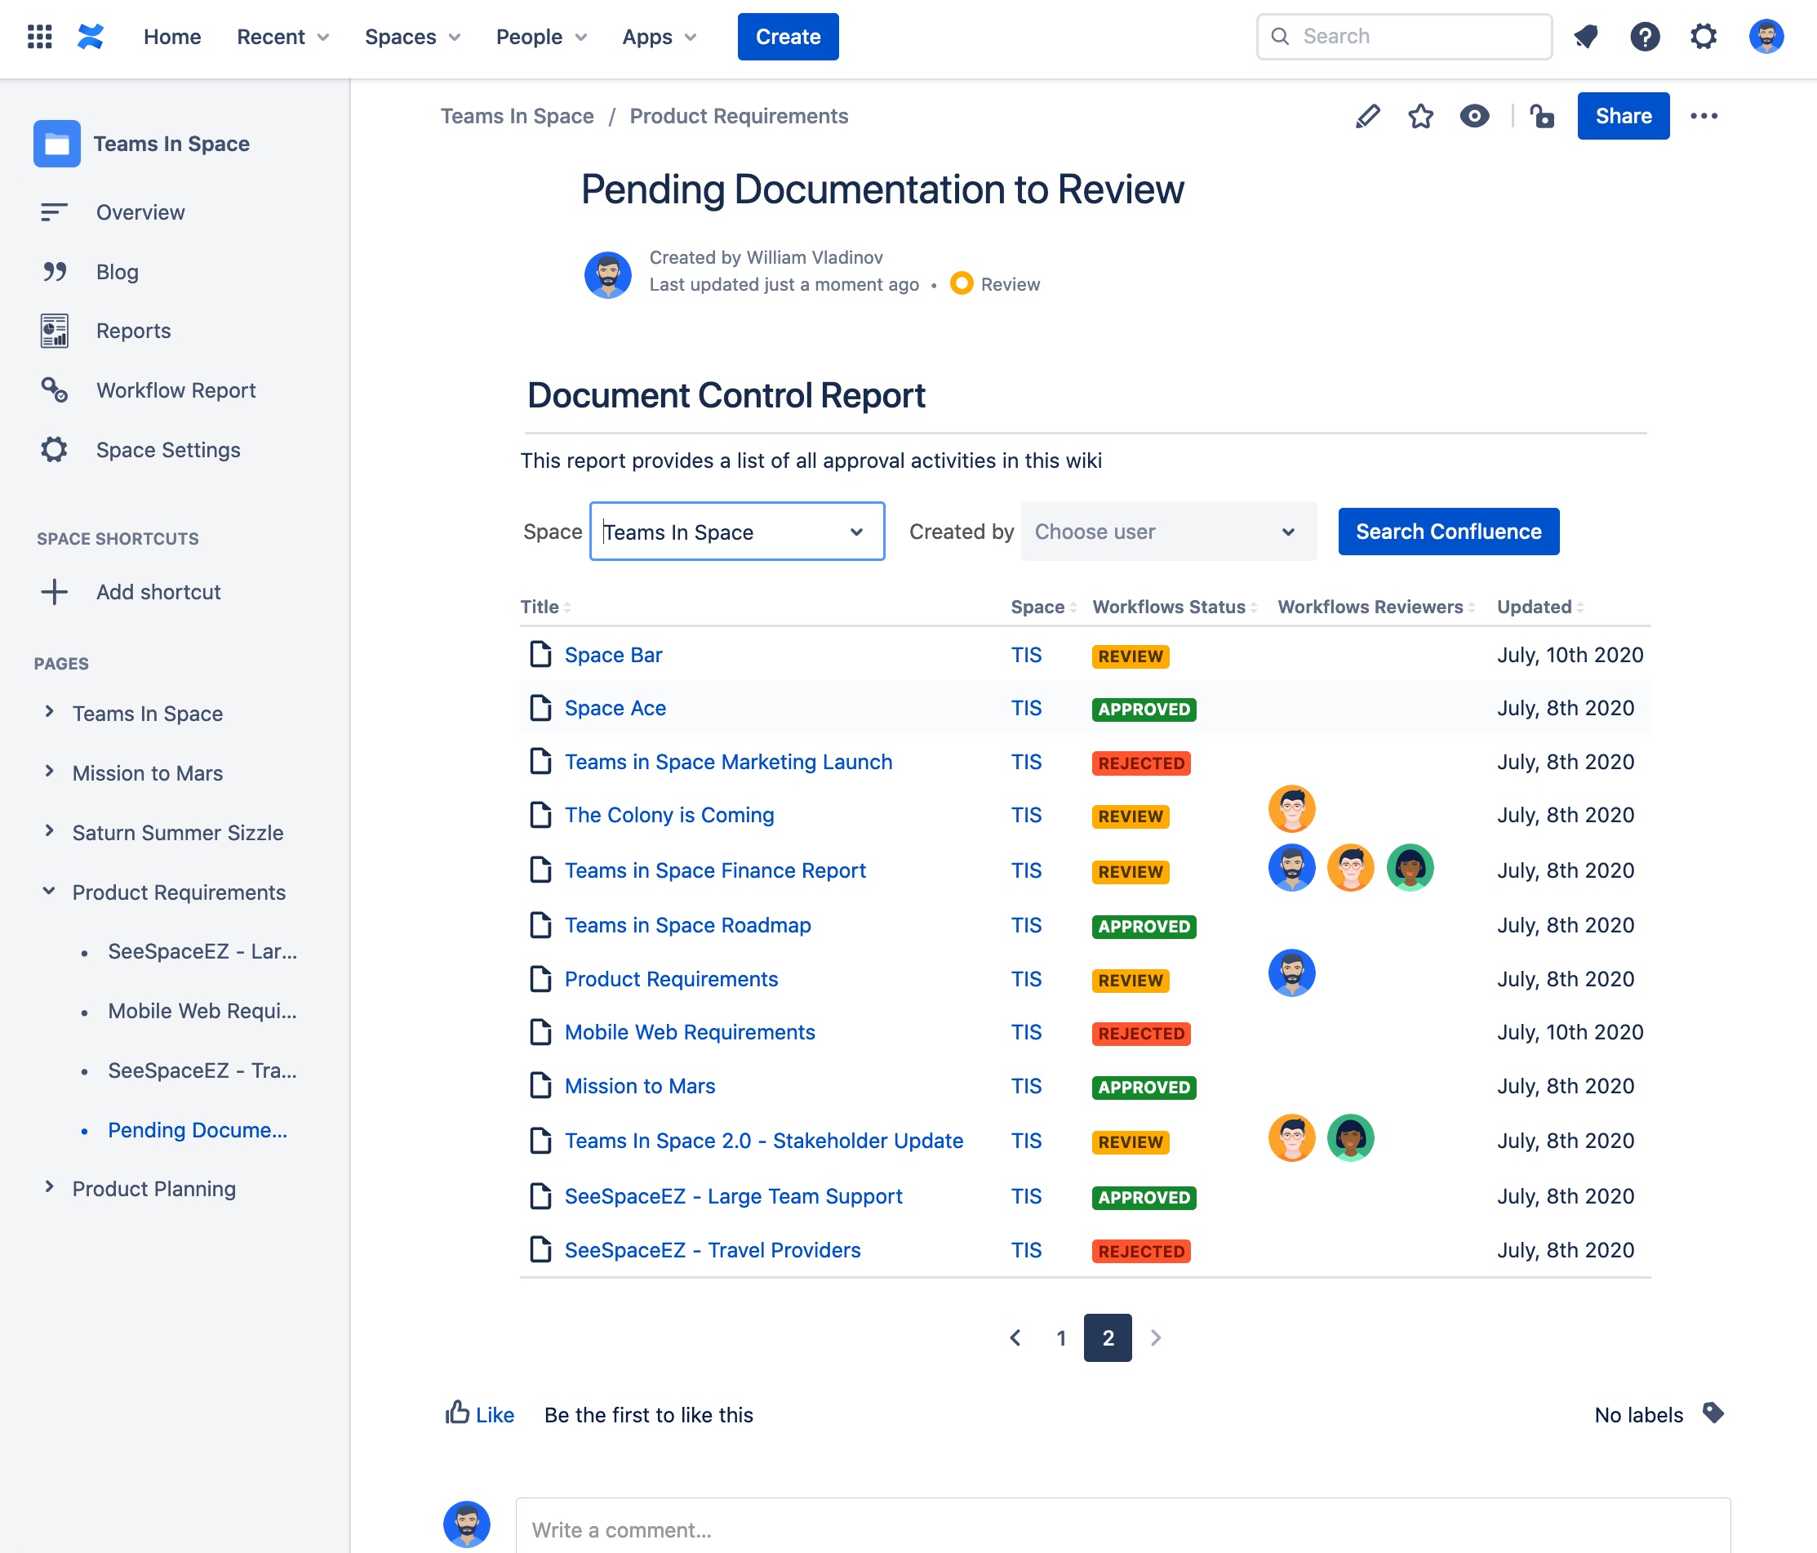1817x1553 pixels.
Task: Star this page as favorite
Action: [1420, 116]
